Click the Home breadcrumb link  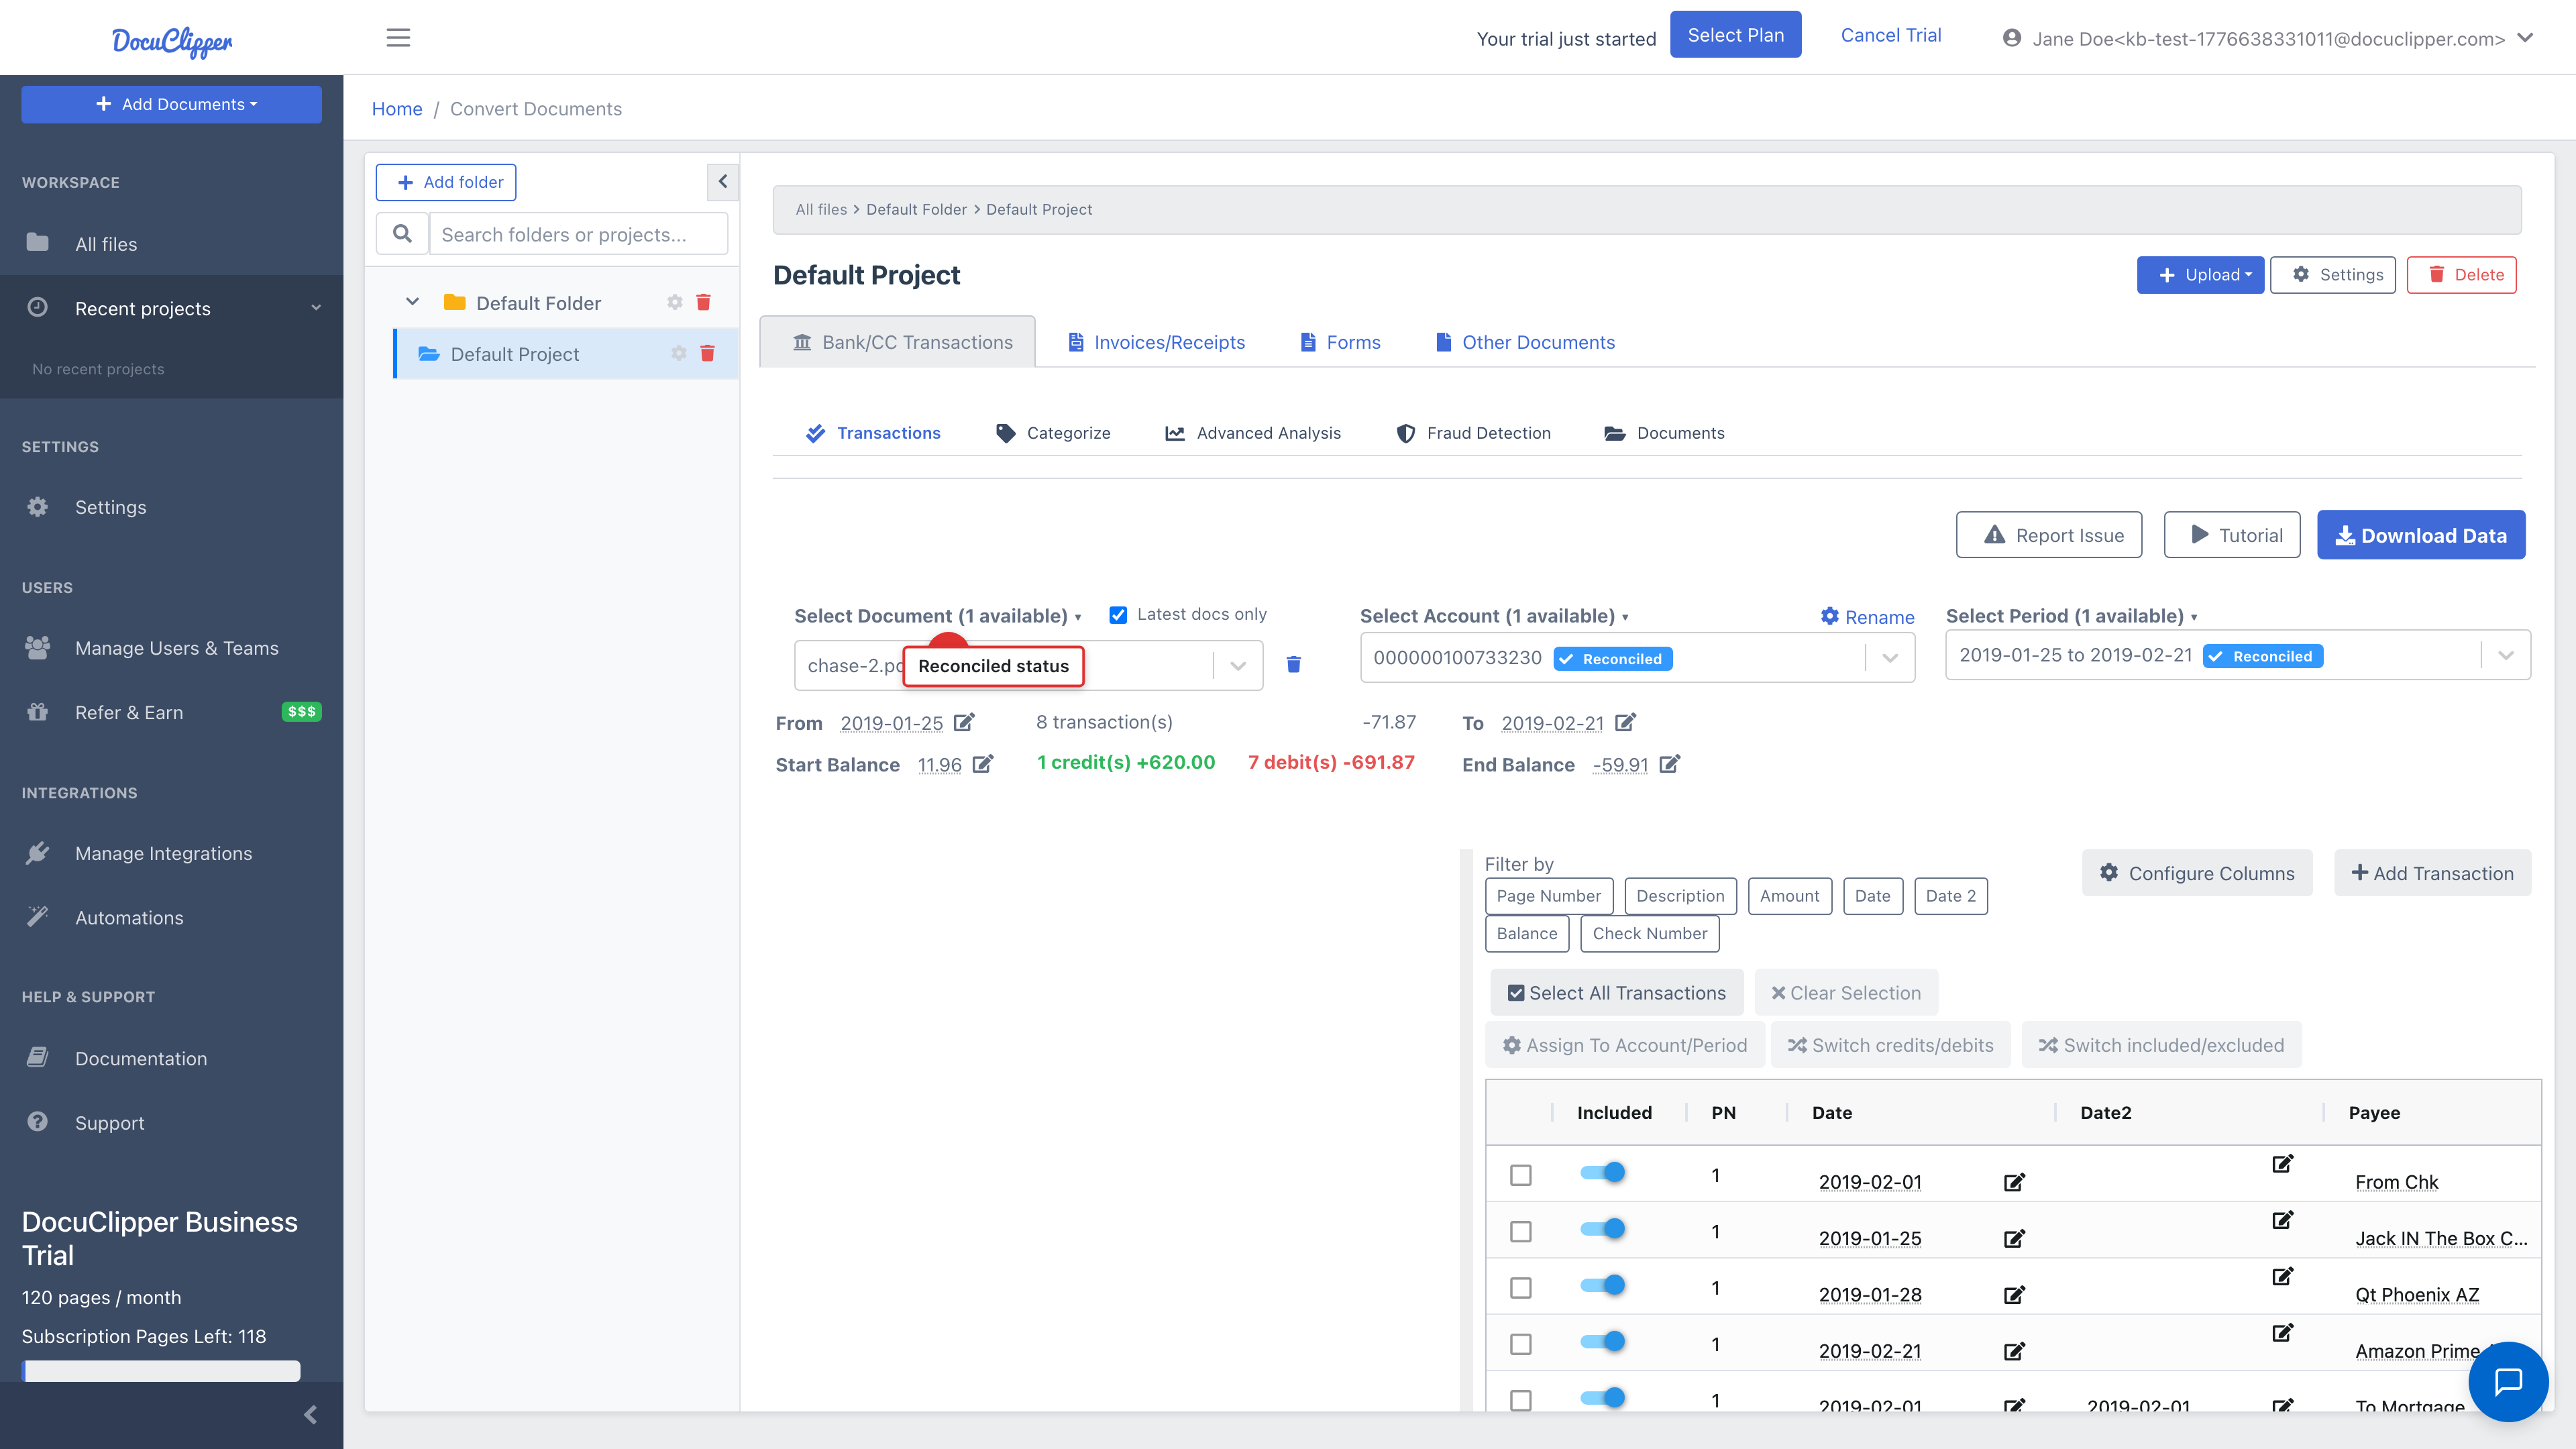397,109
